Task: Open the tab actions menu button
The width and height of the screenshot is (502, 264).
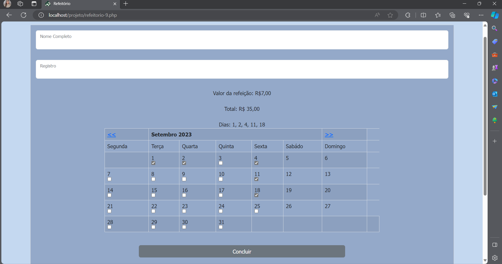Action: click(34, 4)
